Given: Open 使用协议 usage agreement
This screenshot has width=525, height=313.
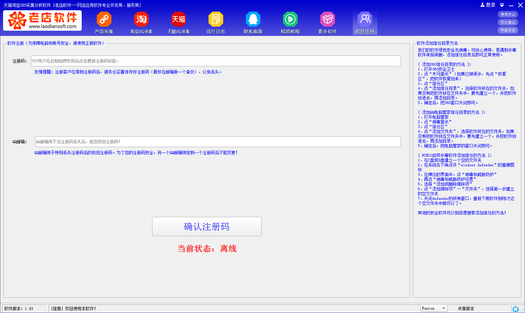Looking at the screenshot, I should 508,14.
